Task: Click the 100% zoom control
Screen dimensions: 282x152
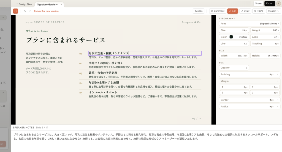Action: coord(259,11)
